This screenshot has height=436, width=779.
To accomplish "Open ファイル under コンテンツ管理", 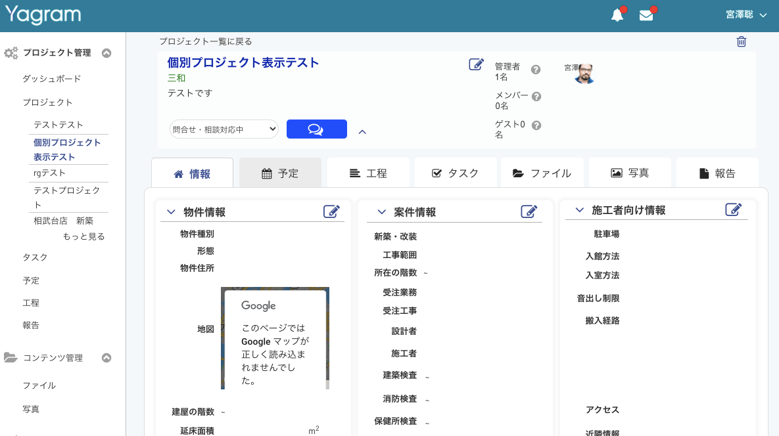I will (x=39, y=385).
